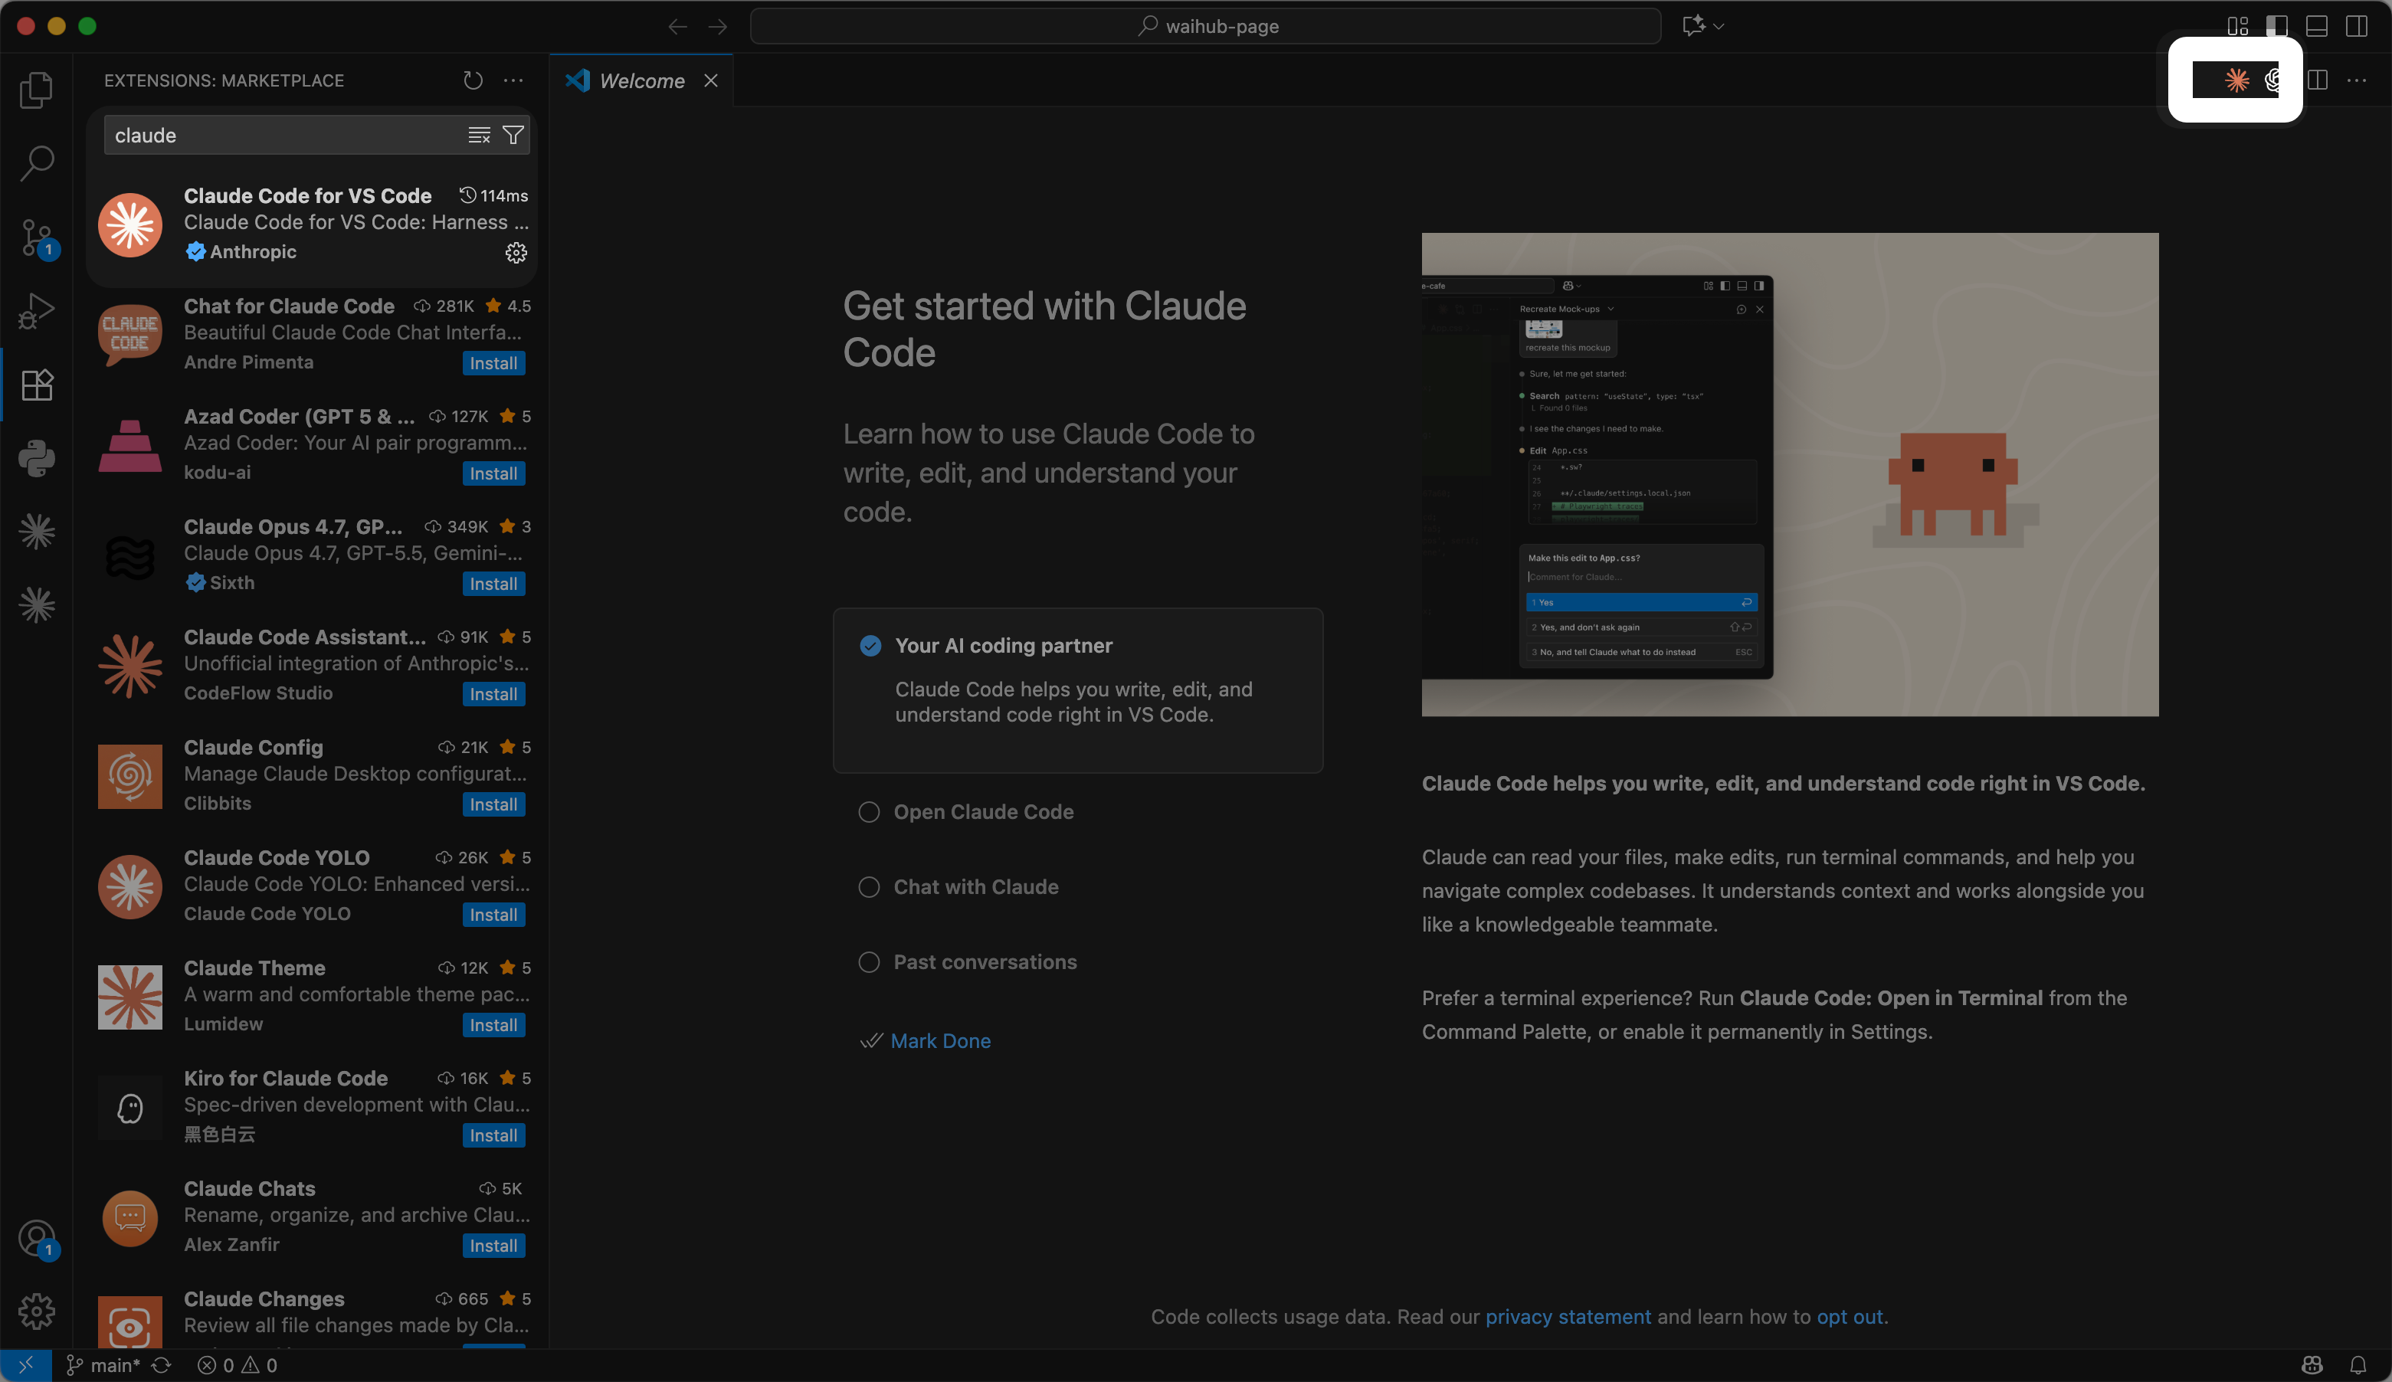Image resolution: width=2392 pixels, height=1382 pixels.
Task: Open the Chat for Claude Code extension icon
Action: pos(130,334)
